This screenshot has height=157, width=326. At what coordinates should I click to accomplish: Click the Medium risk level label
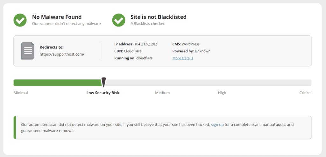162,93
